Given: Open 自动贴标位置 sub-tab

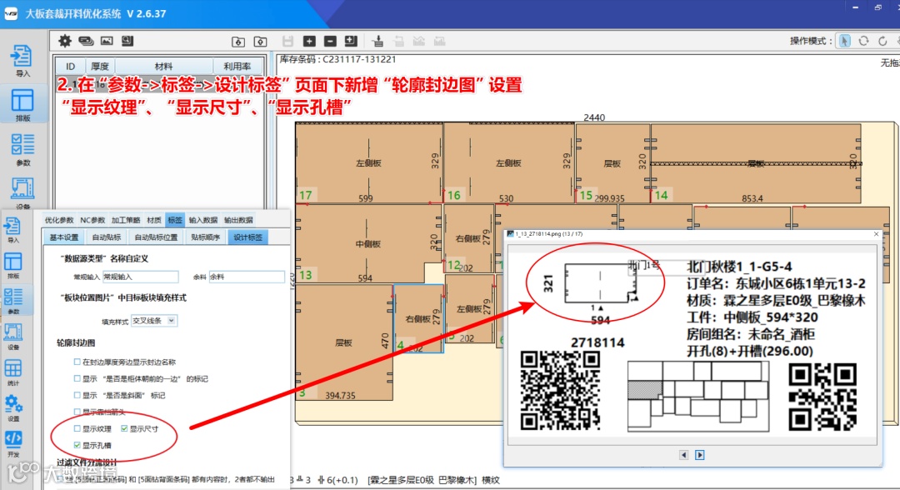Looking at the screenshot, I should (x=156, y=237).
